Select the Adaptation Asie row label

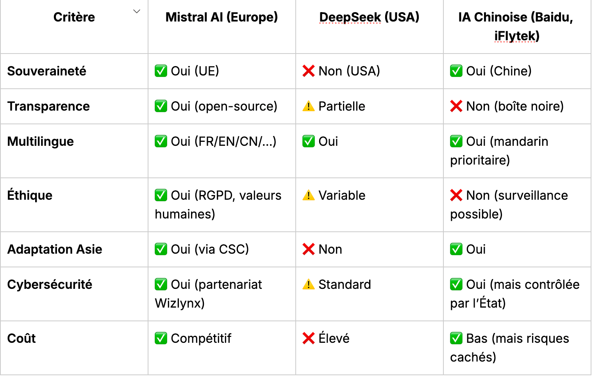pyautogui.click(x=55, y=249)
